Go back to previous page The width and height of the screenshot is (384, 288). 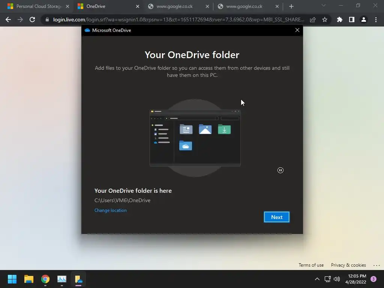point(8,19)
